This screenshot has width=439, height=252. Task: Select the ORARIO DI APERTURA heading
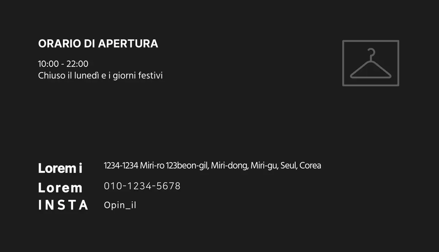coord(98,44)
